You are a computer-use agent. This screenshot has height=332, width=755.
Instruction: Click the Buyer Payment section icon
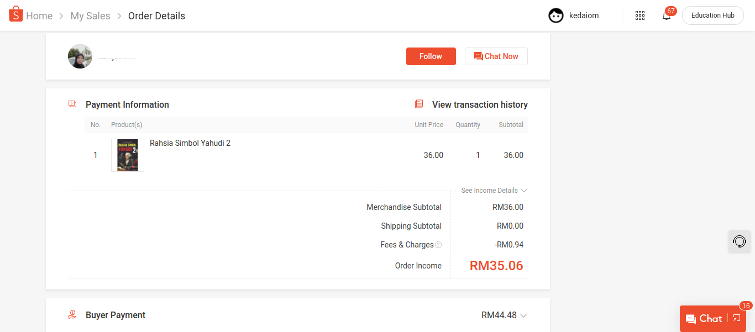(72, 315)
